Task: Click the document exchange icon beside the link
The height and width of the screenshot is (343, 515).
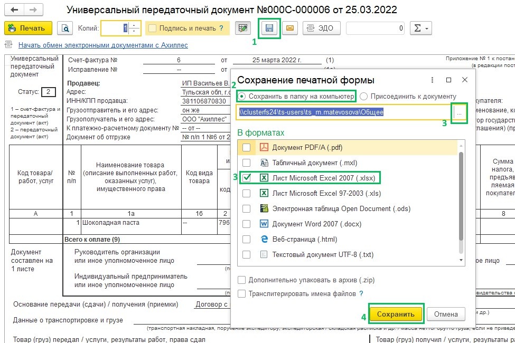Action: pyautogui.click(x=8, y=45)
